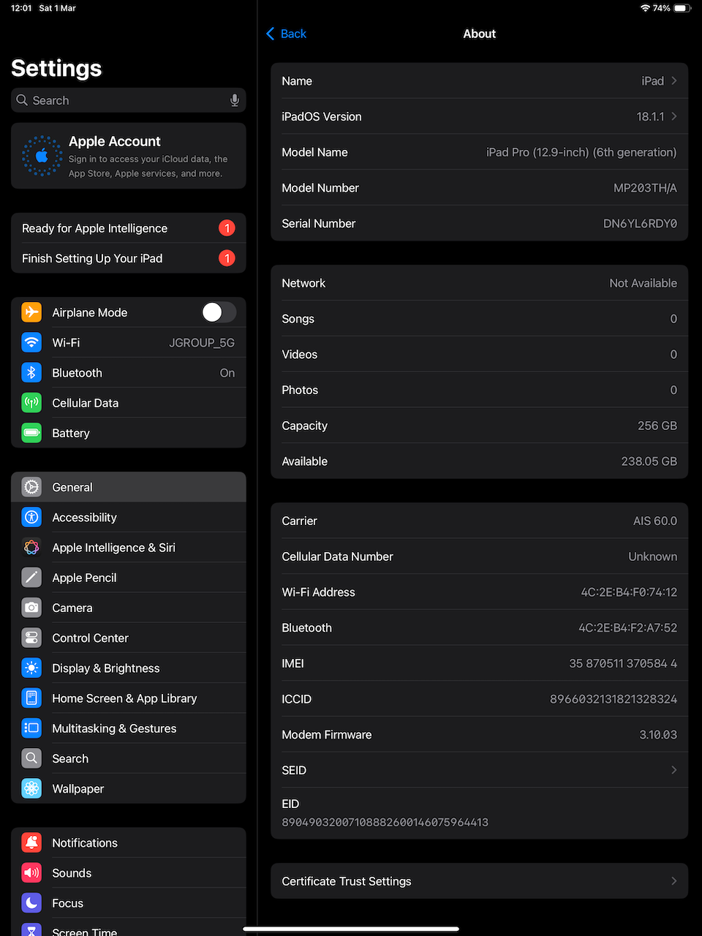Select the EID number string
Image resolution: width=702 pixels, height=936 pixels.
[x=385, y=823]
